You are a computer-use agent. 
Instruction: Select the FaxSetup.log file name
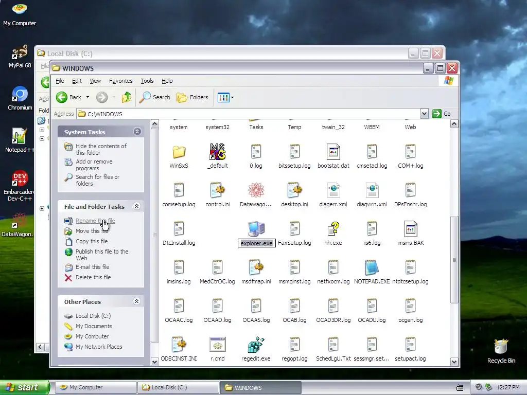(294, 243)
